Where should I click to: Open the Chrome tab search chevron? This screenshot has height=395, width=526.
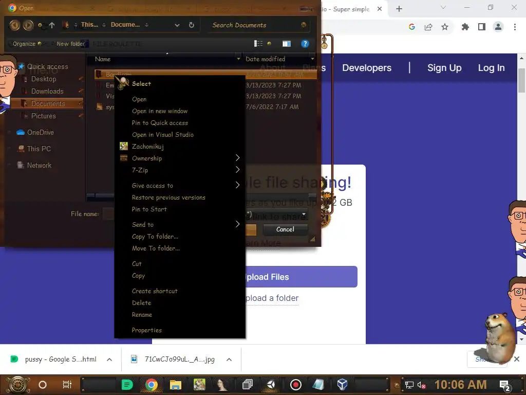[x=443, y=7]
